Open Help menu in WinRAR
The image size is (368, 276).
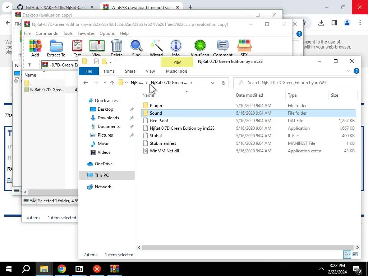point(124,33)
